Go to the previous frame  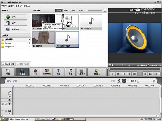[124, 74]
